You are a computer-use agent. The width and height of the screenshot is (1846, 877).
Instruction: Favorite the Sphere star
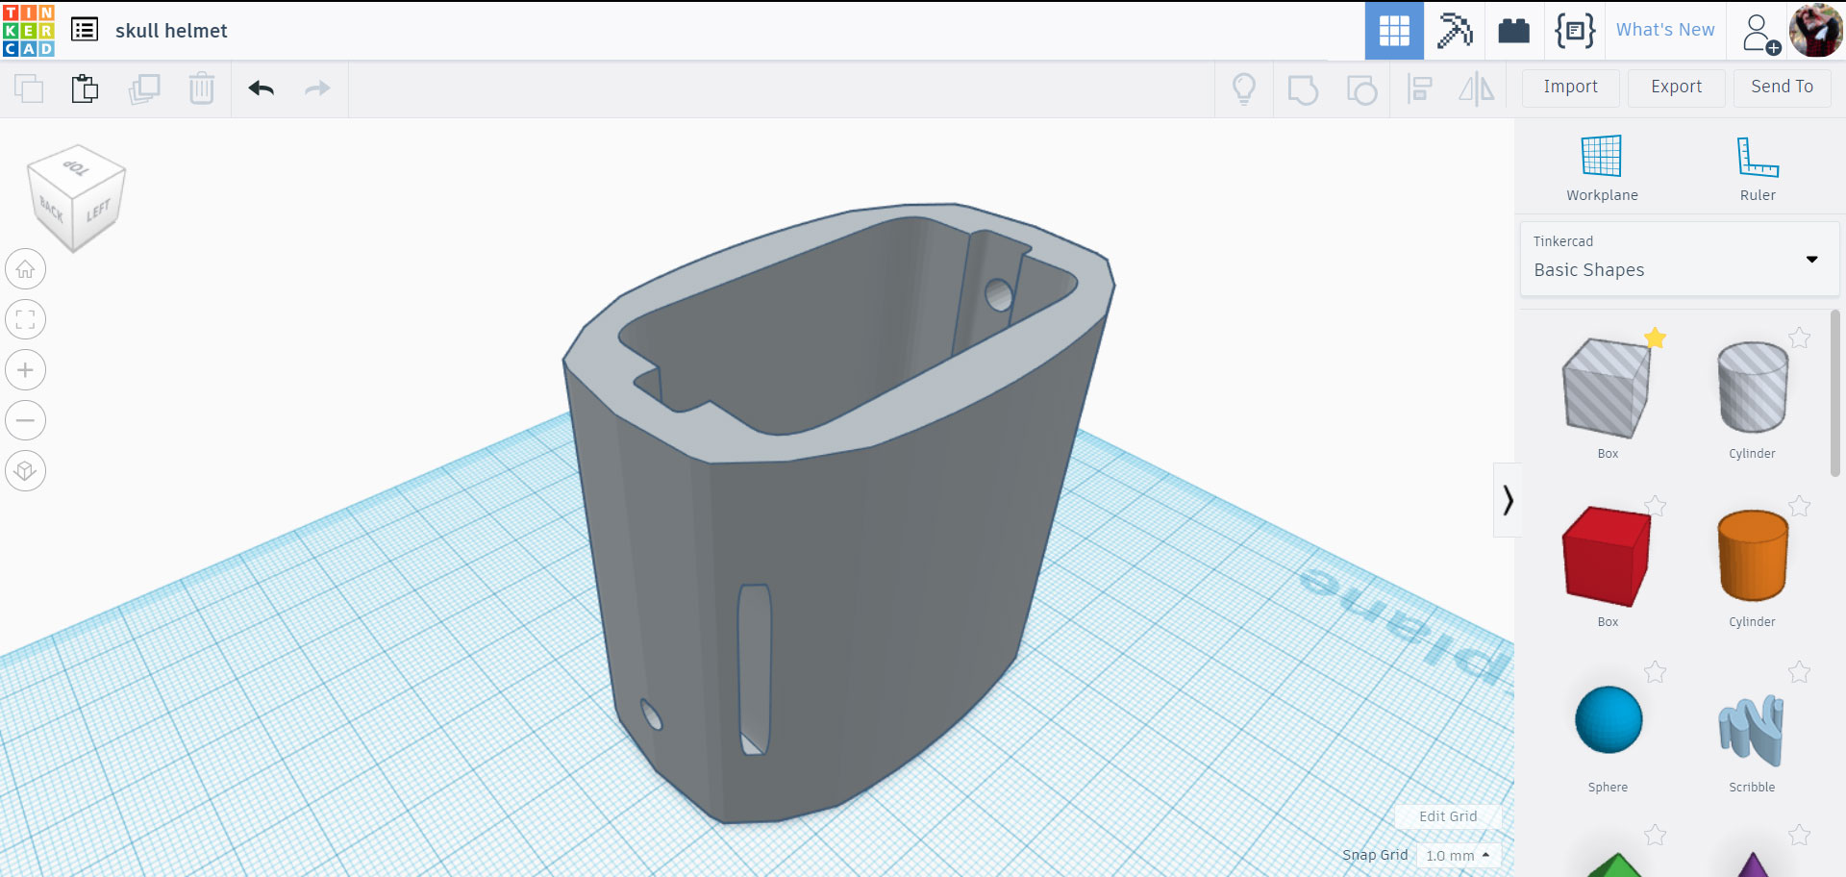[x=1655, y=671]
